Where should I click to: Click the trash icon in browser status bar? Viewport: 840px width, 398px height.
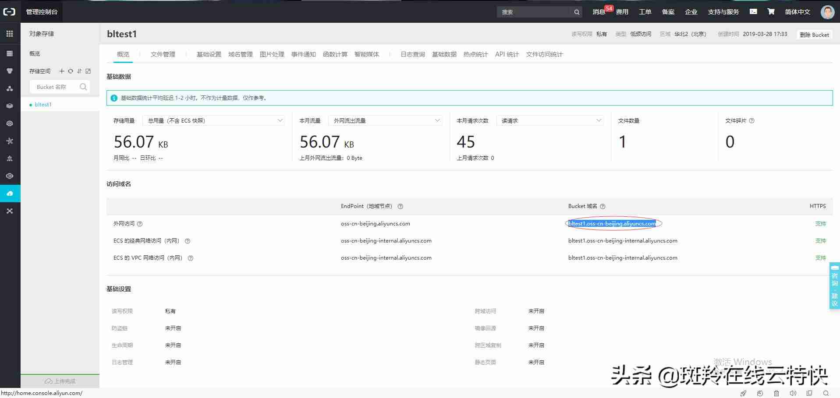point(776,393)
